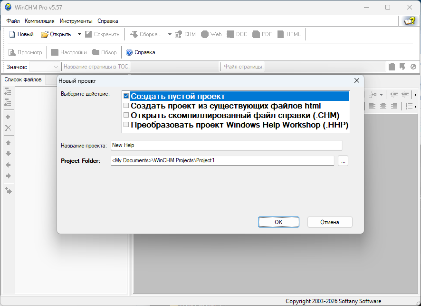
Task: Click the move-down arrow in sidebar
Action: pyautogui.click(x=9, y=154)
